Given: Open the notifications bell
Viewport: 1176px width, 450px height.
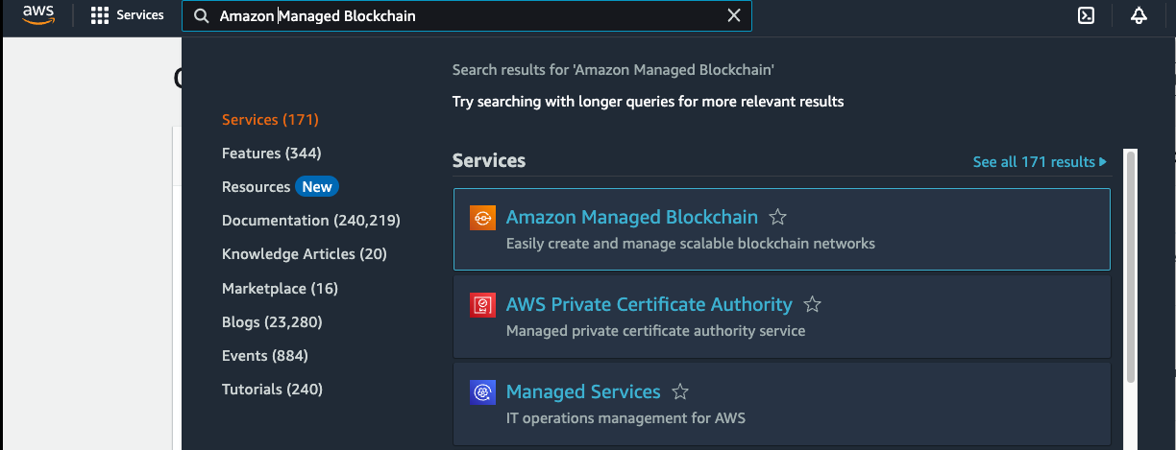Looking at the screenshot, I should pos(1139,15).
